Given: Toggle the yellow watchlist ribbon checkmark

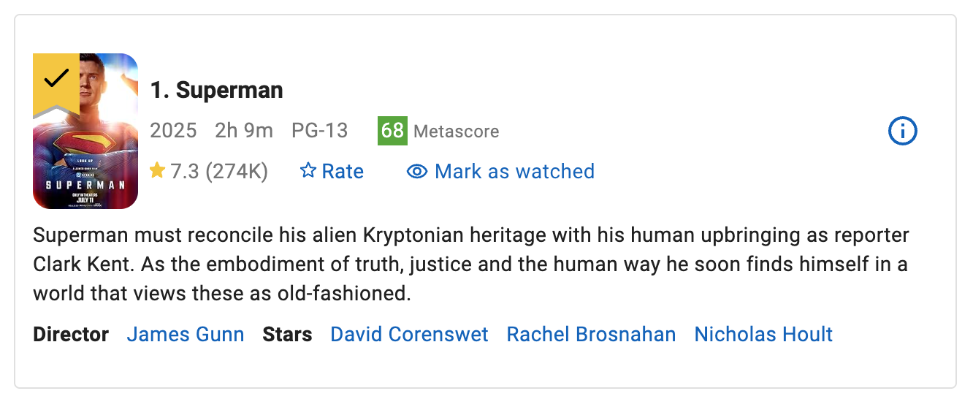Looking at the screenshot, I should point(56,79).
